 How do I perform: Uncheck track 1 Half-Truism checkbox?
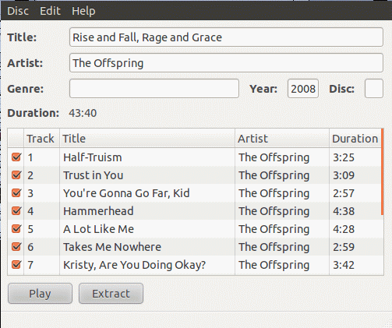coord(16,157)
